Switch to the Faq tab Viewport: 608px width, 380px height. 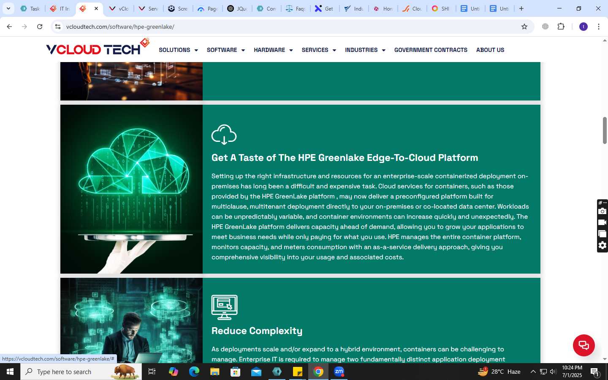pos(296,8)
